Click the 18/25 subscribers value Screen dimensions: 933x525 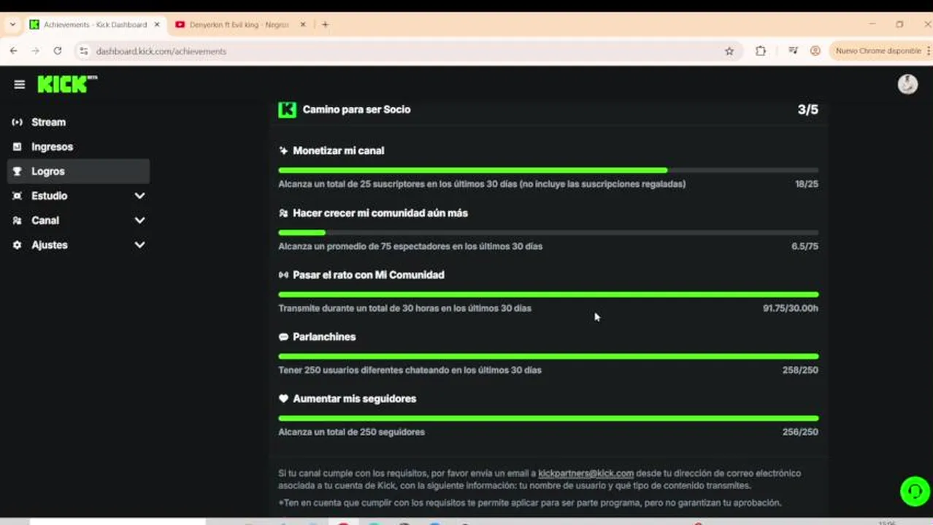tap(807, 184)
